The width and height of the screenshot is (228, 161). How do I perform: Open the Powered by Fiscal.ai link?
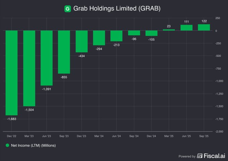[202, 156]
